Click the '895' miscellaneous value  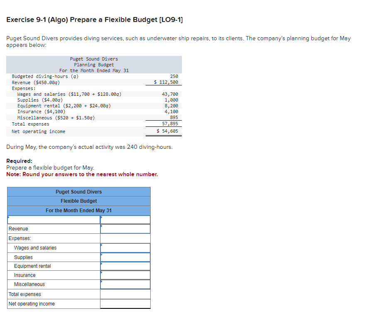[174, 117]
